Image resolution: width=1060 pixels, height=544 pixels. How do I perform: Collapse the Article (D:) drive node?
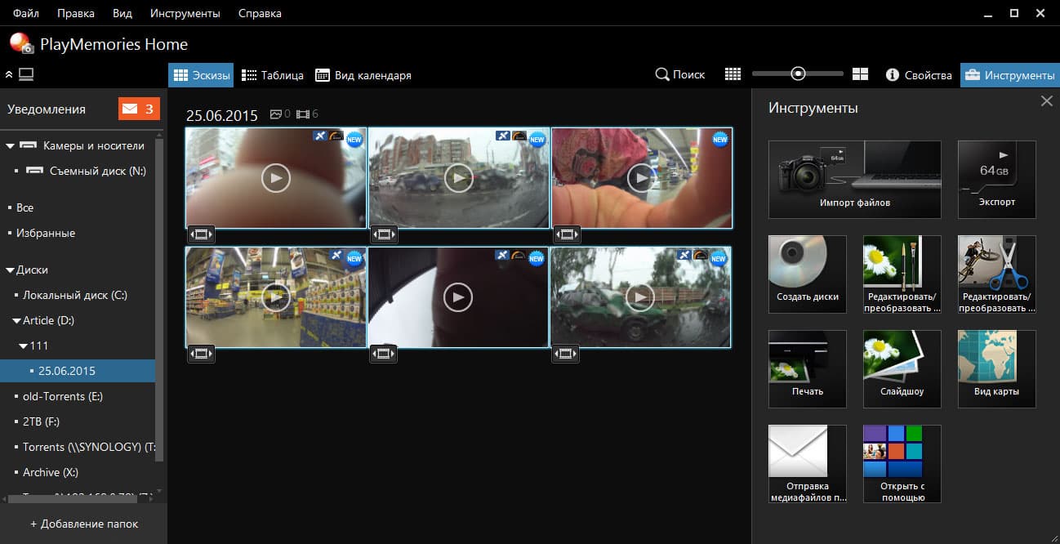pos(16,321)
